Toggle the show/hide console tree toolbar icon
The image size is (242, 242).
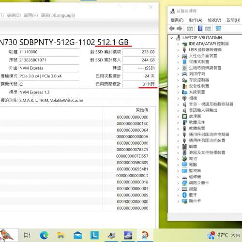[x=190, y=29]
